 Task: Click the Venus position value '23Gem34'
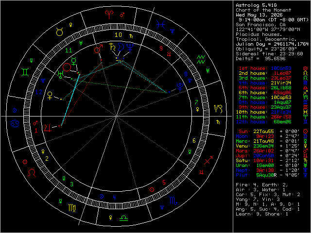pos(263,146)
